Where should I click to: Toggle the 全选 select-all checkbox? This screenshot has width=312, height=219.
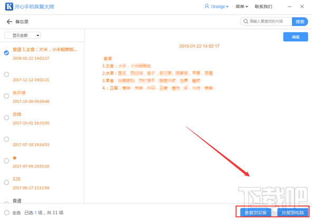(x=6, y=213)
